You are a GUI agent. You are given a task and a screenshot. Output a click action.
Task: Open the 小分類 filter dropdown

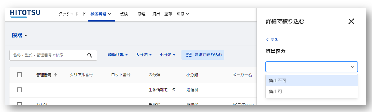pyautogui.click(x=167, y=55)
